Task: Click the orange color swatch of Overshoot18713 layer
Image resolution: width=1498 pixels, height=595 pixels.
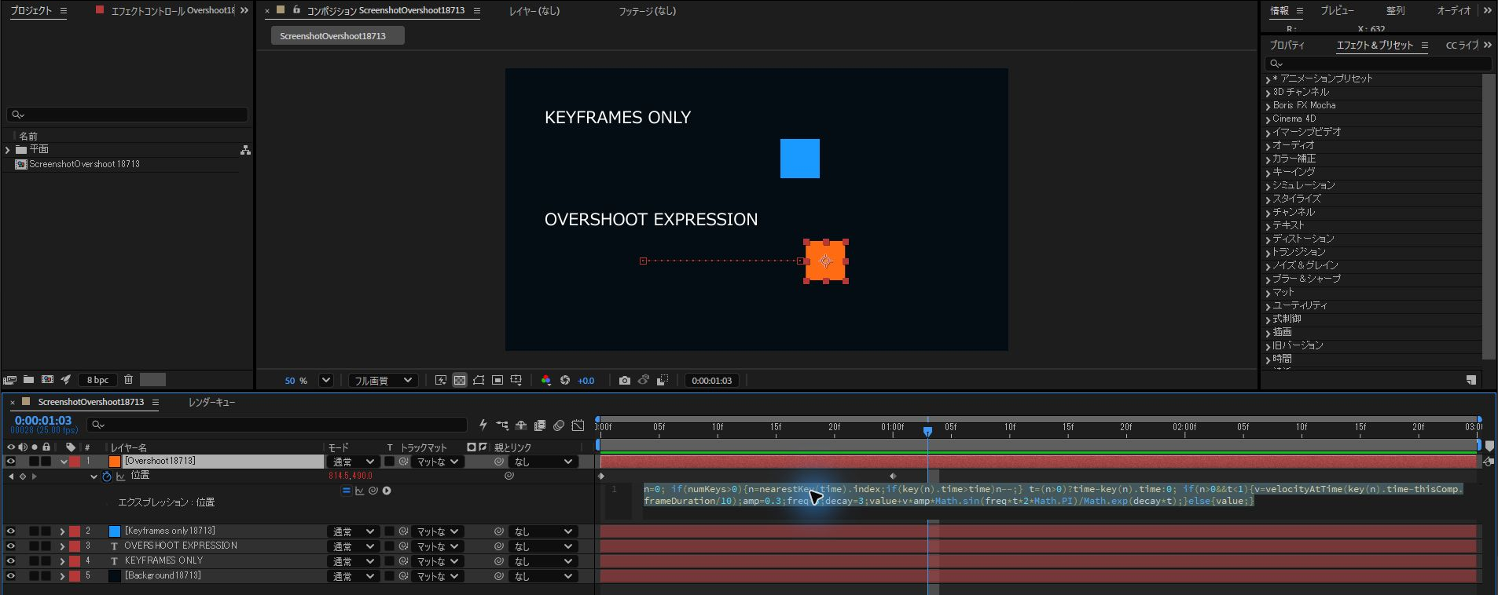Action: tap(115, 462)
